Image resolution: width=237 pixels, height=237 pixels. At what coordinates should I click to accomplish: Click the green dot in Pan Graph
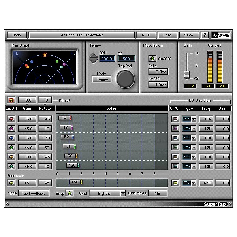(57, 61)
